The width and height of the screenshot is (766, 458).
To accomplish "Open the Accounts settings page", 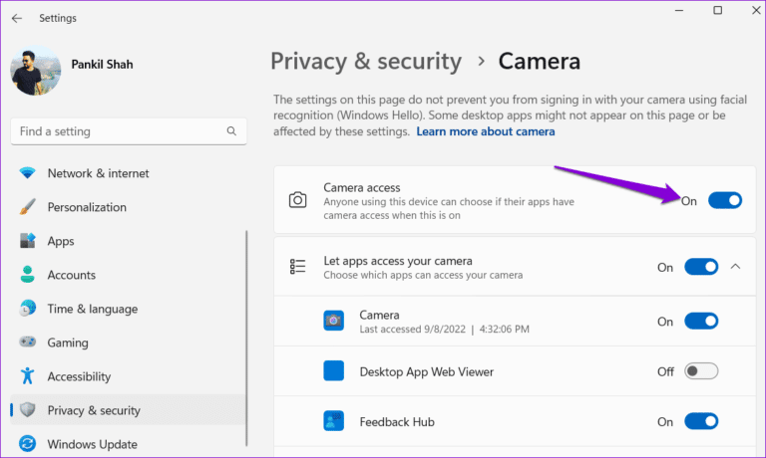I will pos(72,275).
